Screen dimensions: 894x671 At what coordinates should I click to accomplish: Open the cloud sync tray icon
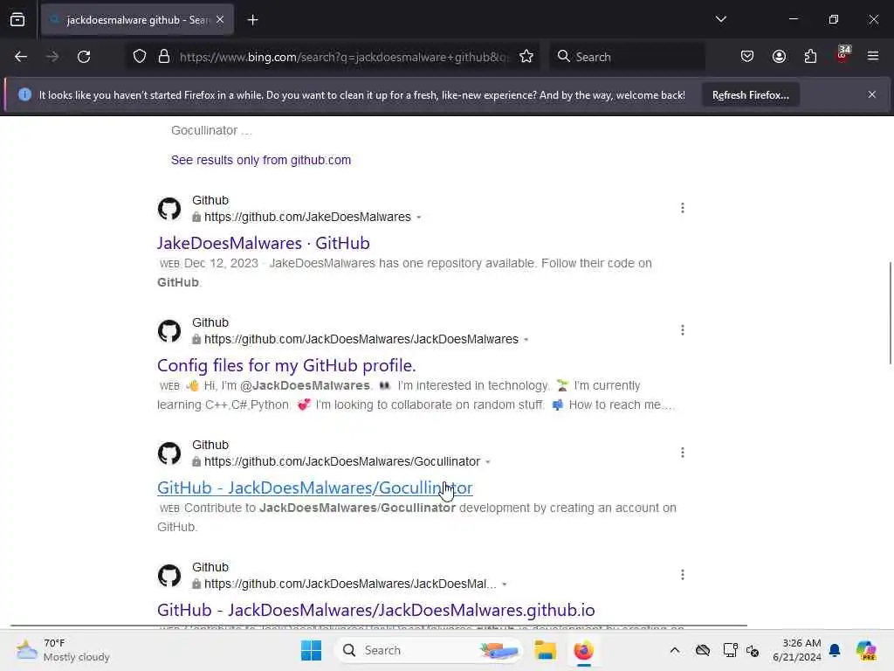(703, 650)
